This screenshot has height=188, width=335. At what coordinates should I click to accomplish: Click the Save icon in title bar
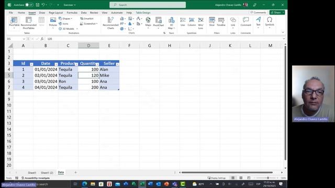tap(38, 5)
